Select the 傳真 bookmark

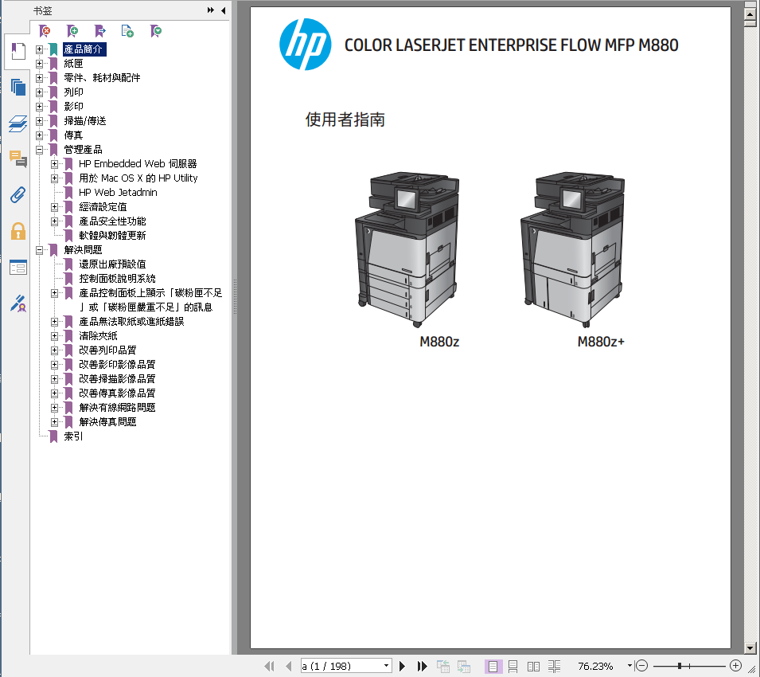[73, 135]
